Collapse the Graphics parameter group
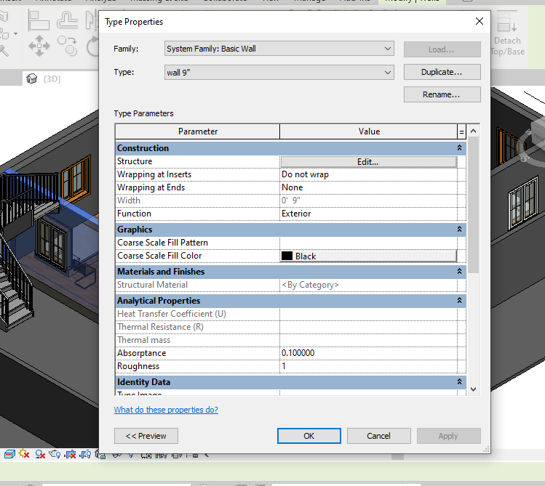The image size is (545, 486). (x=459, y=230)
